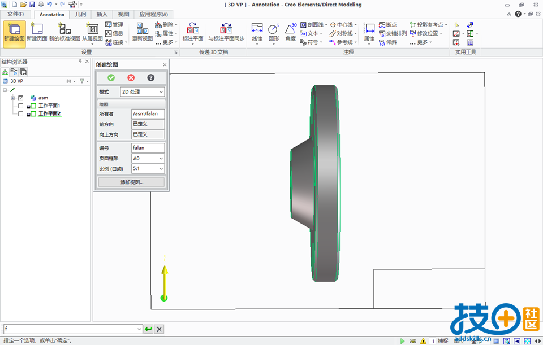Screen dimensions: 543x345
Task: Switch to the Annotation tab
Action: click(x=52, y=15)
